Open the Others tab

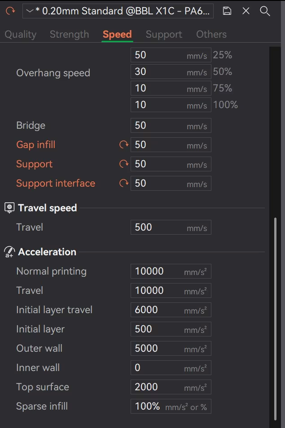coord(211,35)
